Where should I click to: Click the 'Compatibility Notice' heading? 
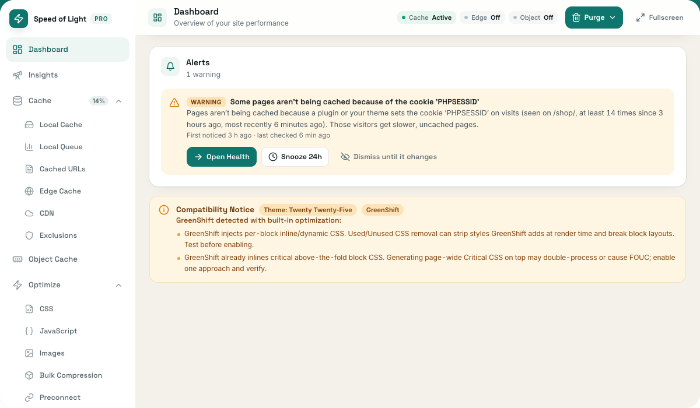[x=215, y=210]
